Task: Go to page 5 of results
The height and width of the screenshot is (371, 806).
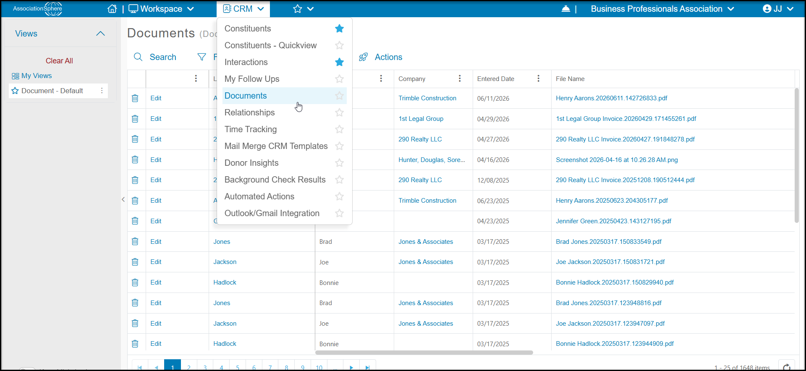Action: 238,368
